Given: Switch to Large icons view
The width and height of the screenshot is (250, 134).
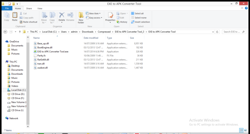Looking at the screenshot, I should click(245, 130).
